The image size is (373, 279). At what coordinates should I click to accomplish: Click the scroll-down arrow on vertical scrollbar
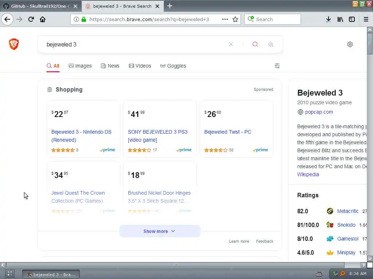tap(370, 258)
